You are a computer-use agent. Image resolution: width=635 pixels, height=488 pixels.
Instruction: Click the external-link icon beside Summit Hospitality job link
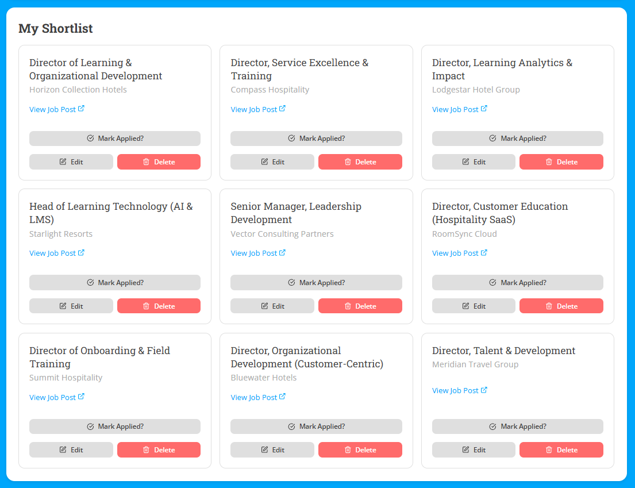click(x=82, y=396)
